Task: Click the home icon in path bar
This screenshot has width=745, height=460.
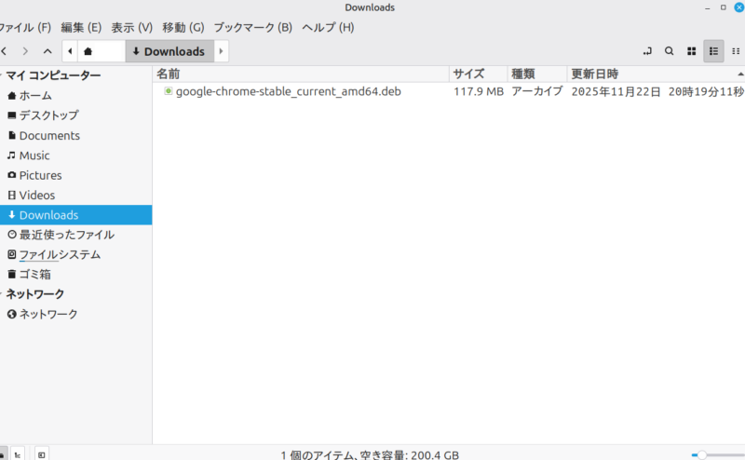Action: point(88,51)
